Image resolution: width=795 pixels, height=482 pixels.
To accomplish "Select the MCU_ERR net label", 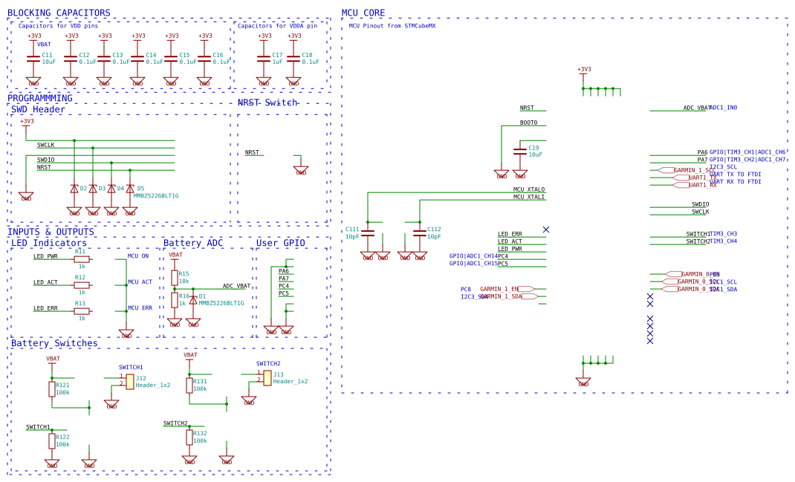I will pyautogui.click(x=140, y=308).
